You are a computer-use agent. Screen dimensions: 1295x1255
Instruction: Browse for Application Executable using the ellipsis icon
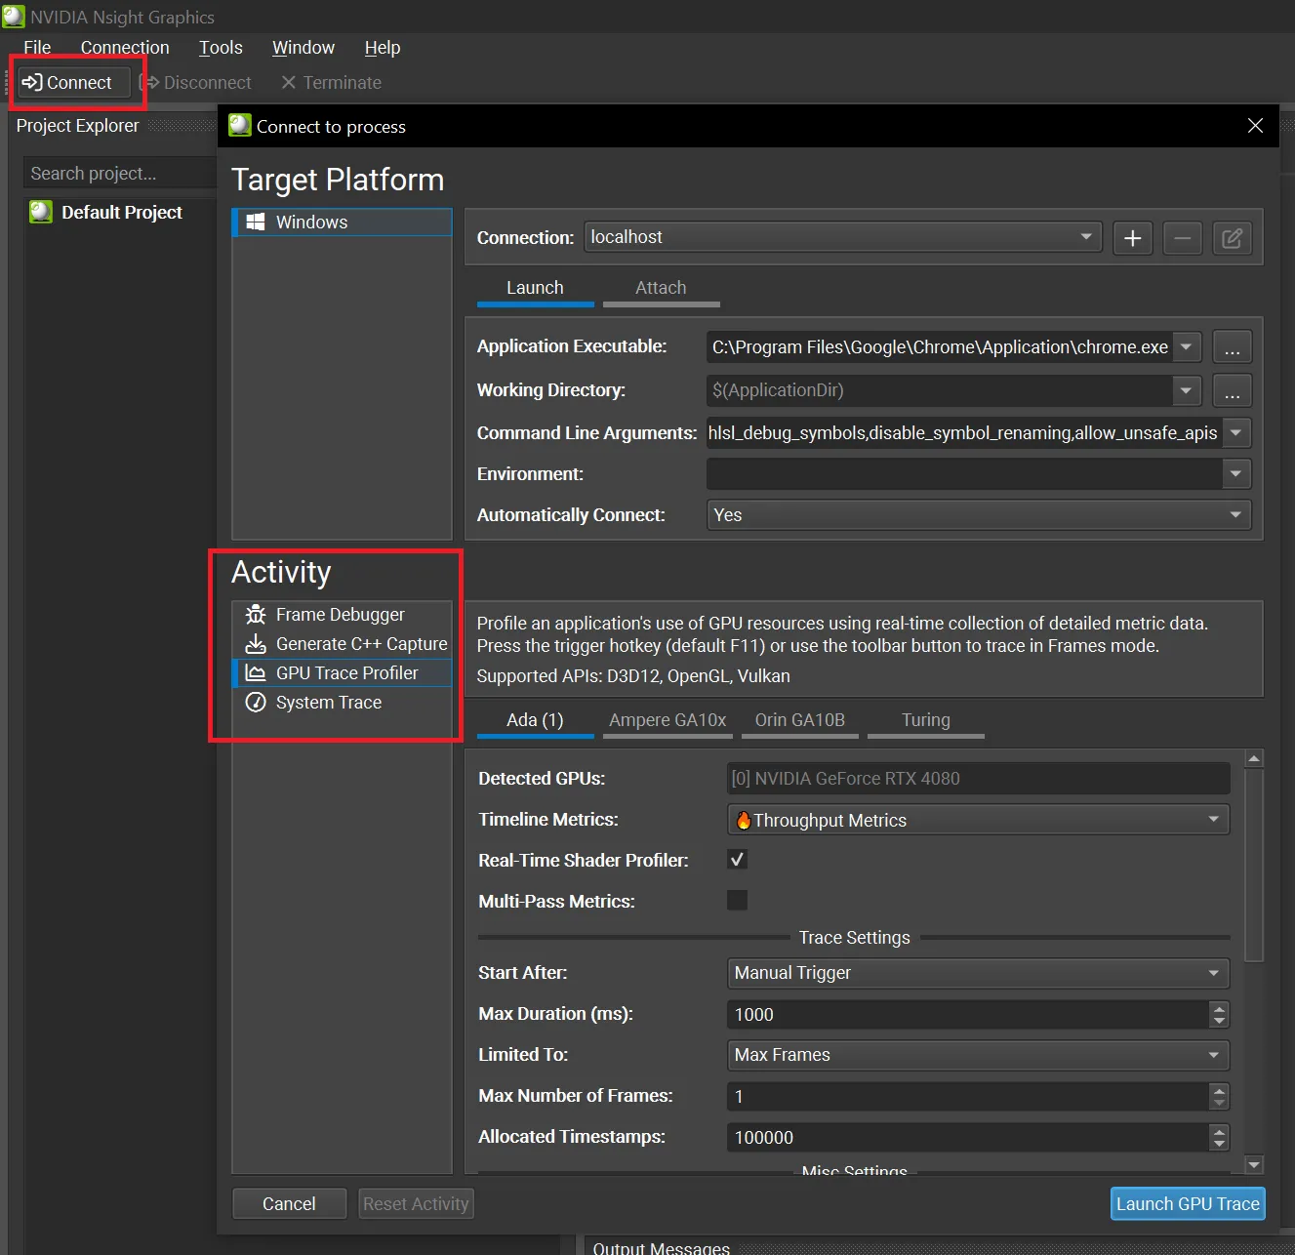[1232, 346]
